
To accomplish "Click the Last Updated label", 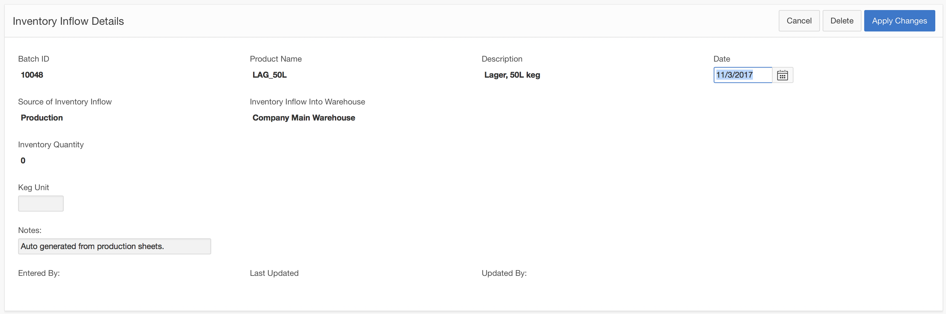I will (x=274, y=273).
